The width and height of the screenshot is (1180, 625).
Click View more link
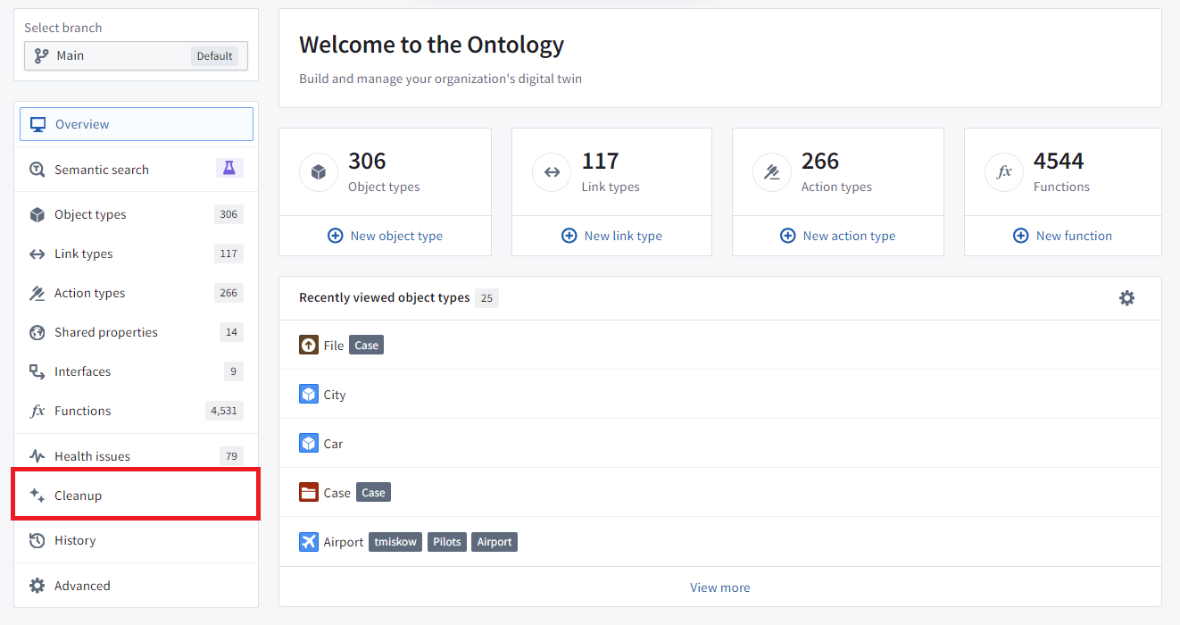(x=720, y=587)
